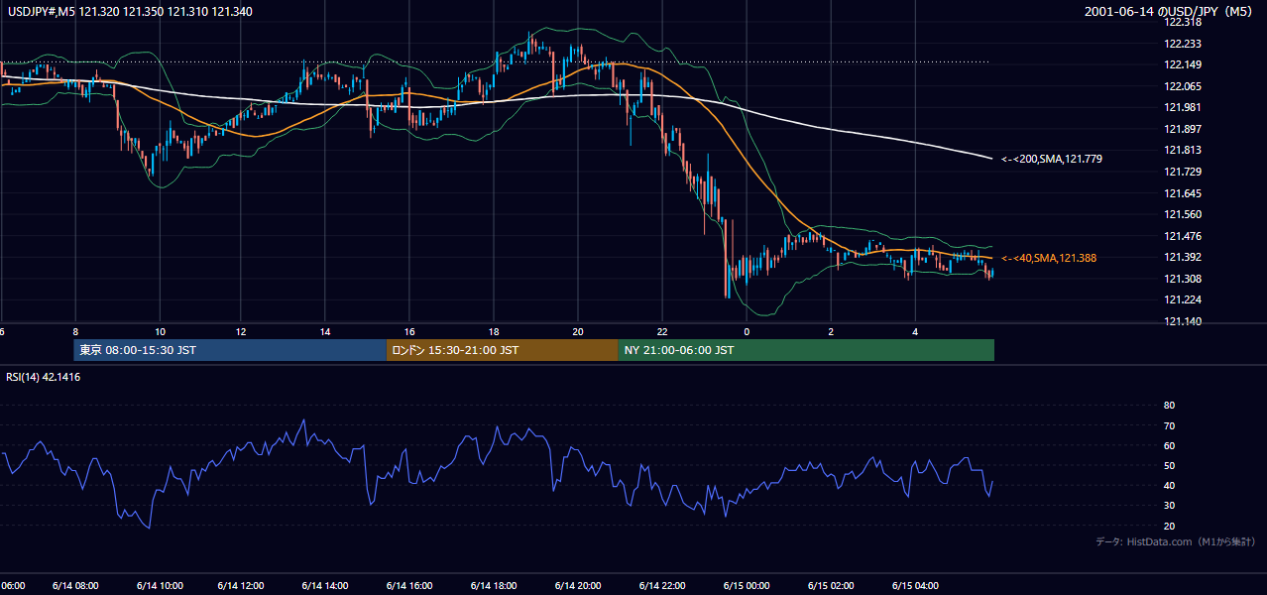Click hour tick 18 under price chart

click(494, 331)
